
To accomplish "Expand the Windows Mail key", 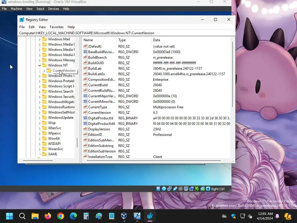I will tap(39, 39).
